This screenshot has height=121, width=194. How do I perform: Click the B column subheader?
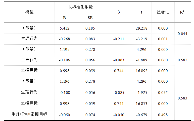coord(64,18)
